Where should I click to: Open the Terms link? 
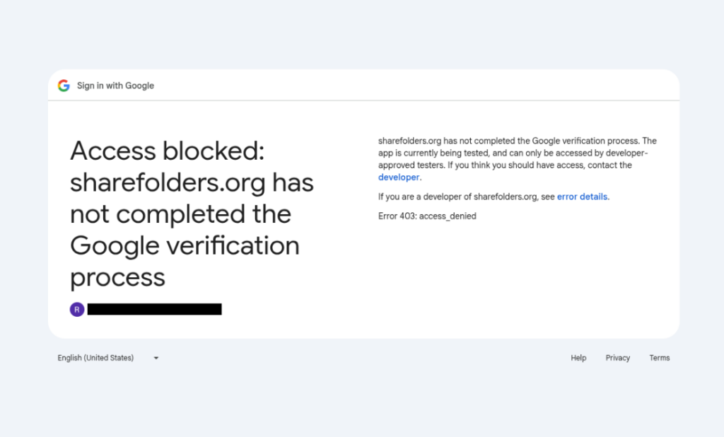point(659,358)
